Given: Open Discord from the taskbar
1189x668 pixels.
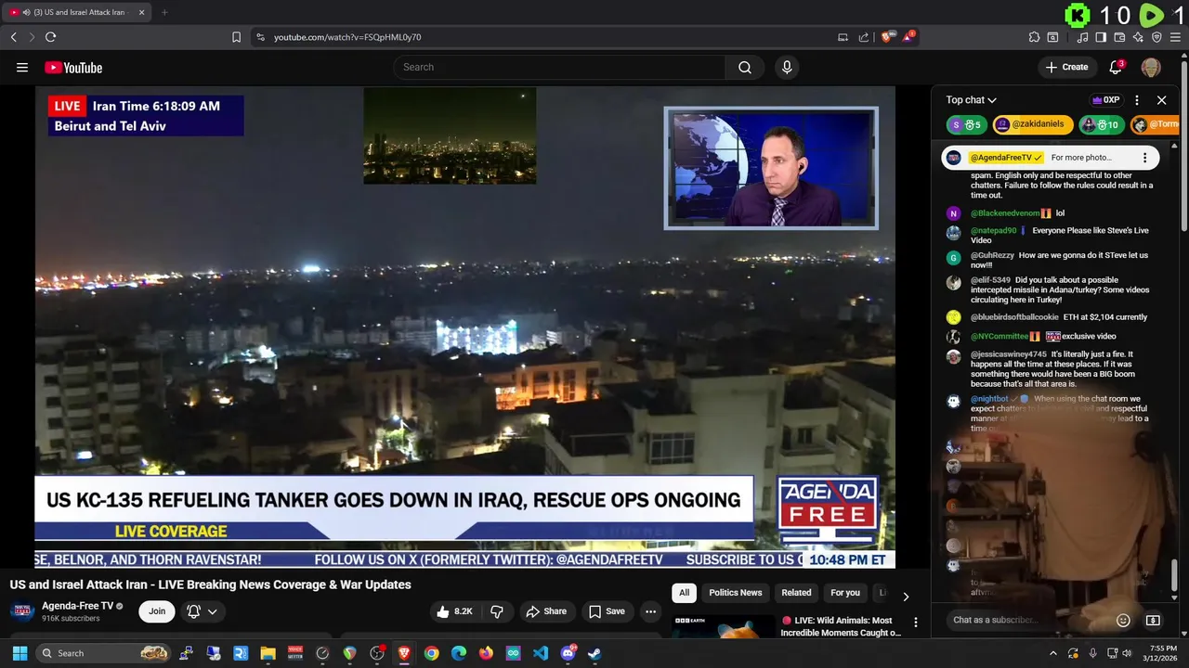Looking at the screenshot, I should click(568, 653).
